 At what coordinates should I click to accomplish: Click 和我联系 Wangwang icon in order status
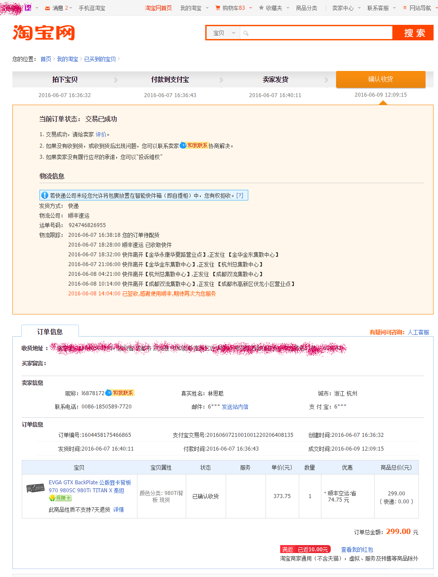tap(194, 145)
